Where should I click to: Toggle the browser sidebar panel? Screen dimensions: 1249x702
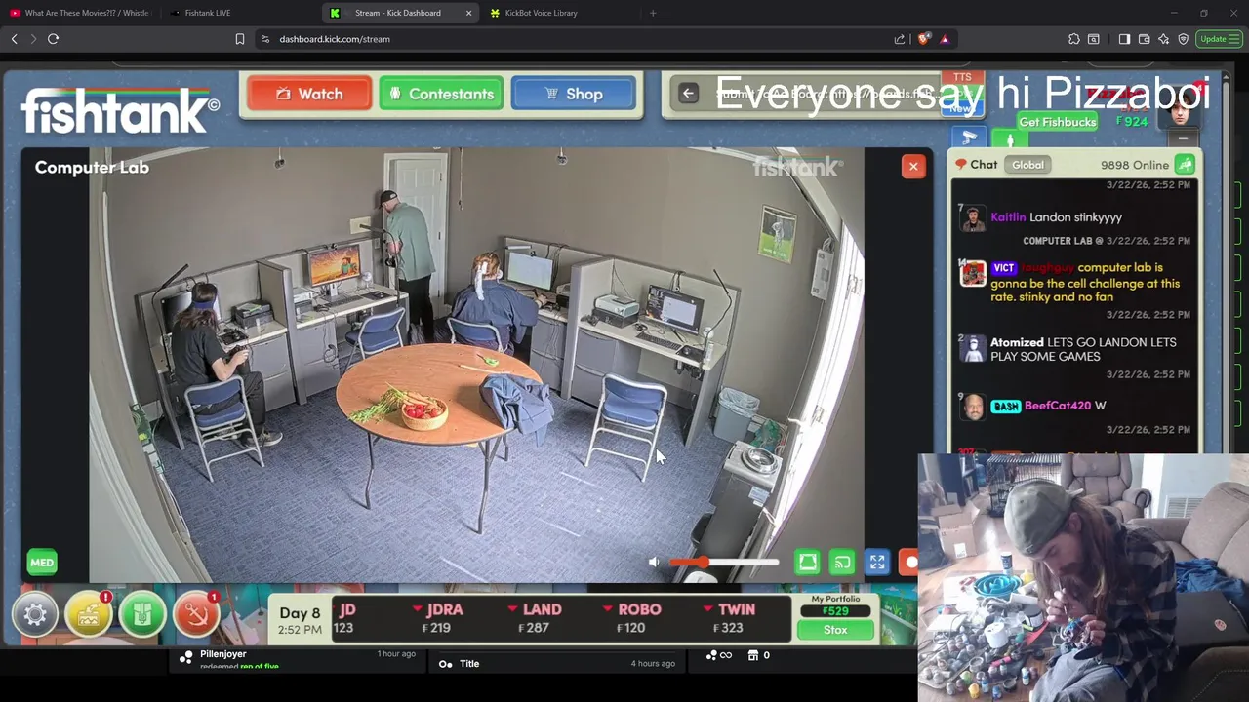[1124, 39]
